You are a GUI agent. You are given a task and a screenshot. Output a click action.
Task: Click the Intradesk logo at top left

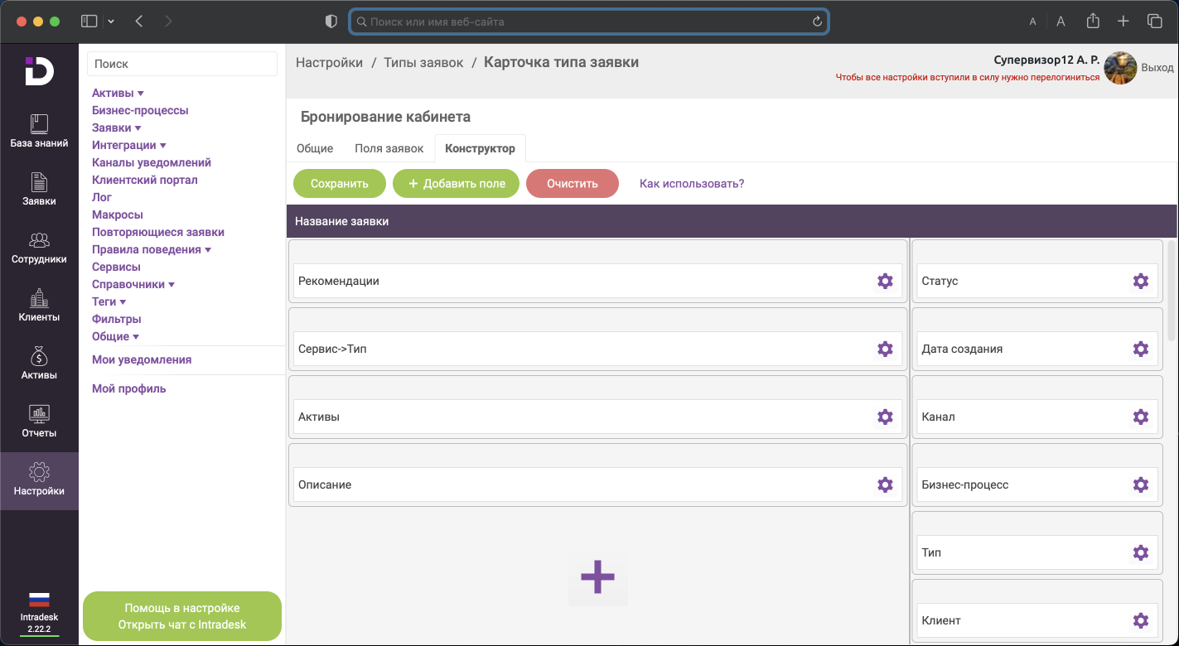coord(39,71)
